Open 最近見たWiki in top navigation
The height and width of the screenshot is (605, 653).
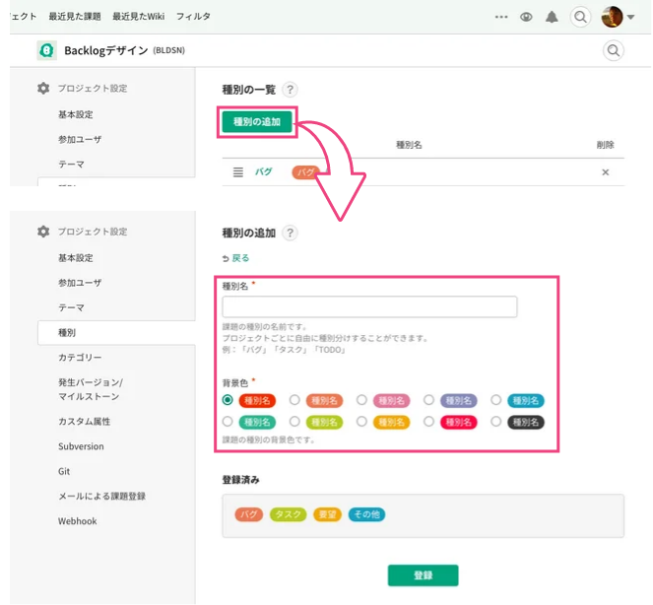(x=138, y=17)
